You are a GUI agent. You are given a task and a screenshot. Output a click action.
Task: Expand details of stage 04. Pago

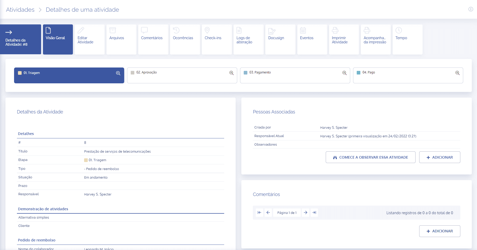[457, 73]
